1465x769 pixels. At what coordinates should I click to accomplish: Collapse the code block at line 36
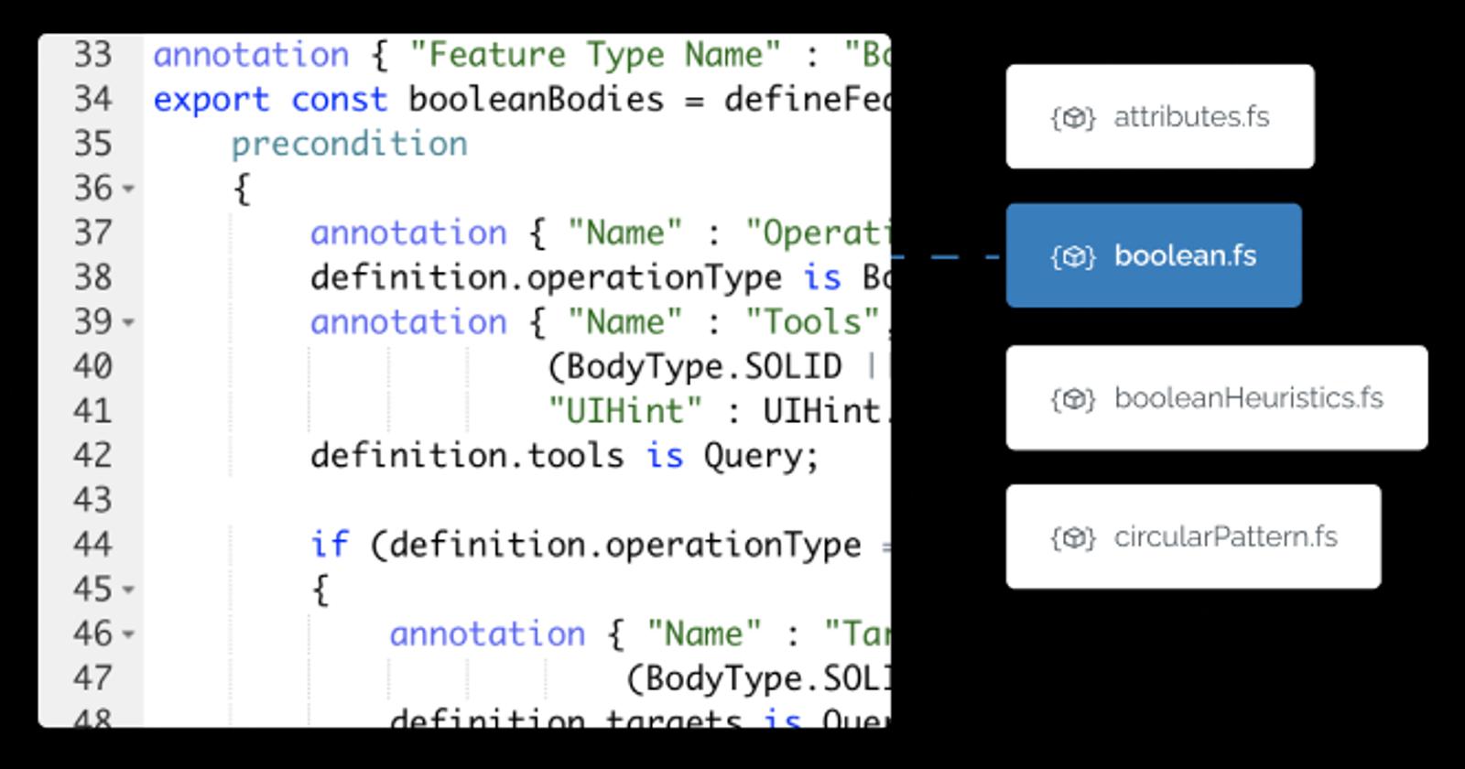click(129, 190)
